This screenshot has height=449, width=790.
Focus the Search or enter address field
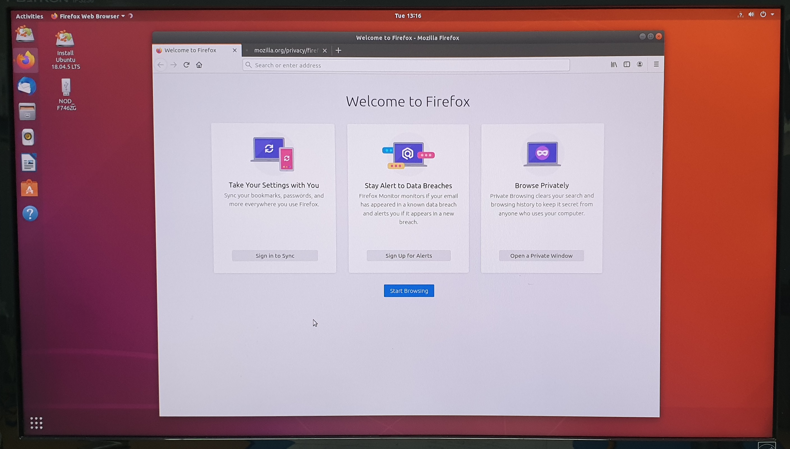406,65
